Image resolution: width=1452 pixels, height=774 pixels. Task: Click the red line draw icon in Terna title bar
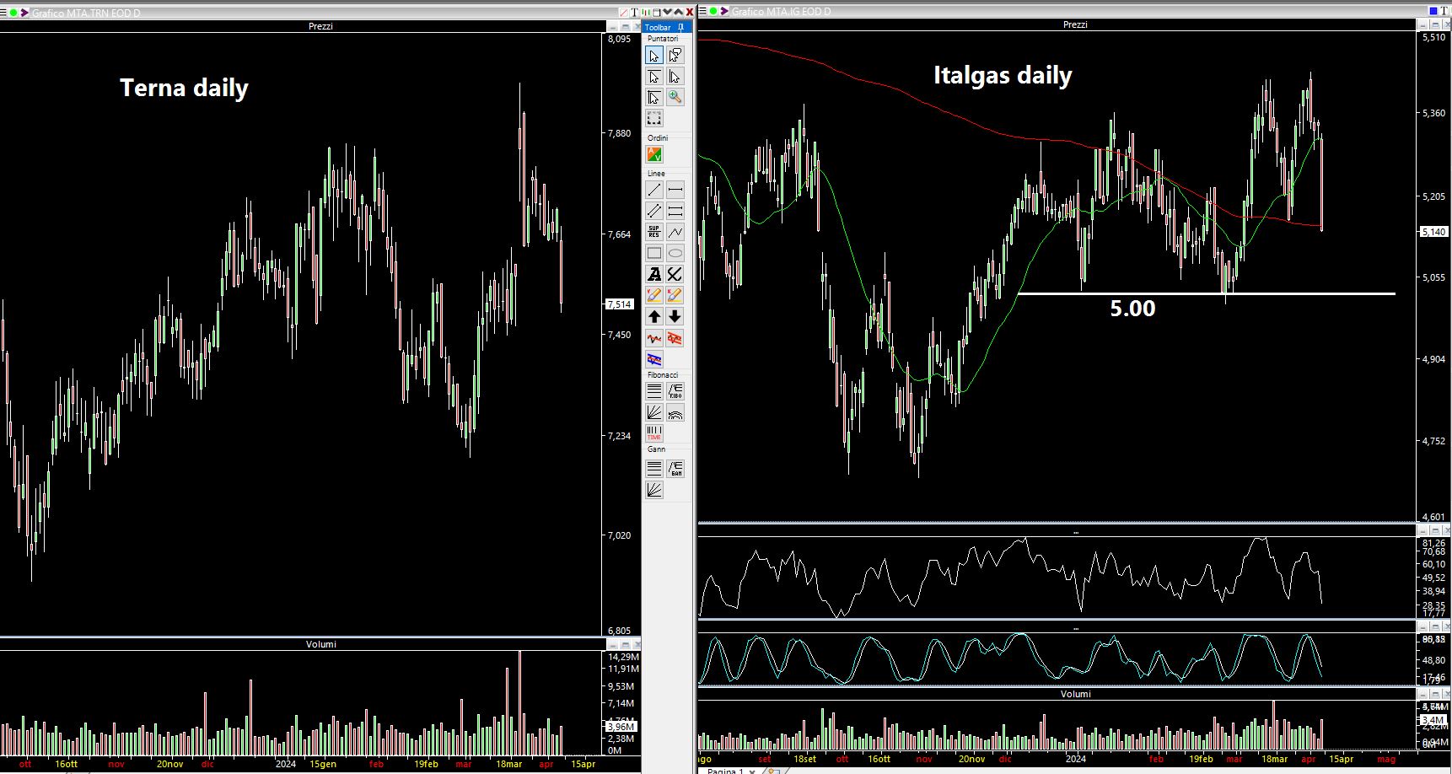coord(624,12)
